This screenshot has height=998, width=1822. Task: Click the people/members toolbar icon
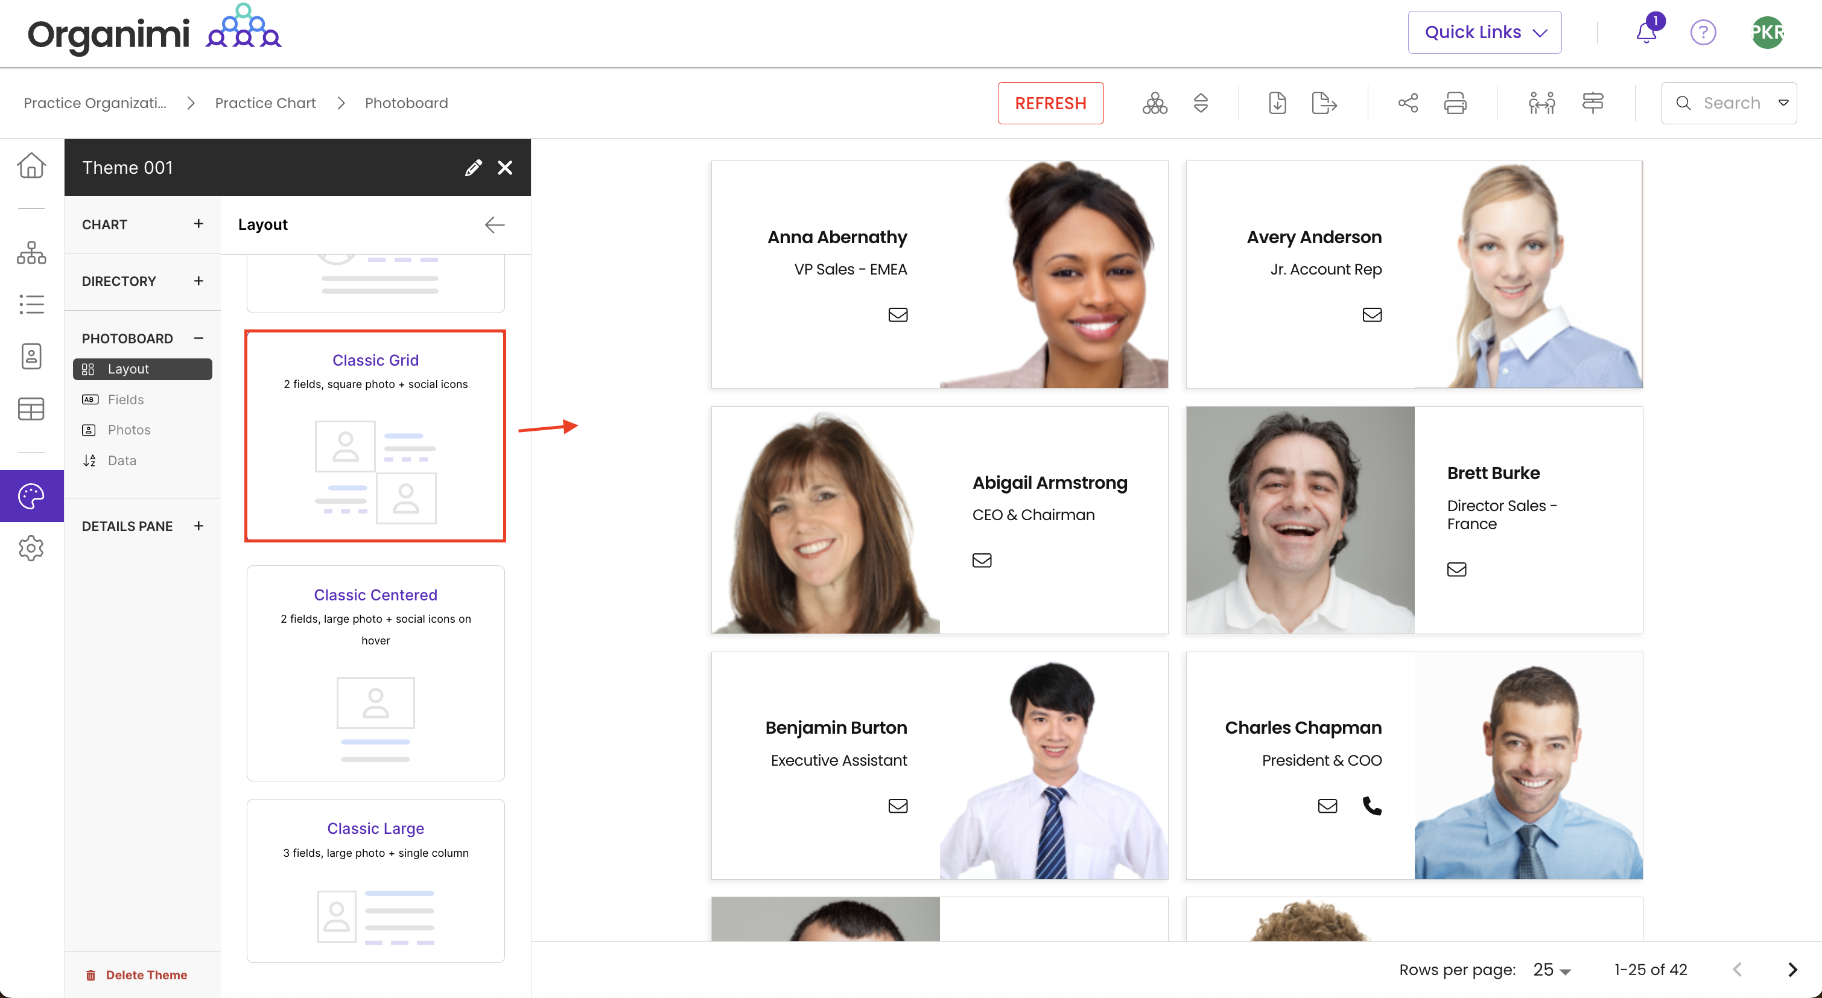[1541, 103]
